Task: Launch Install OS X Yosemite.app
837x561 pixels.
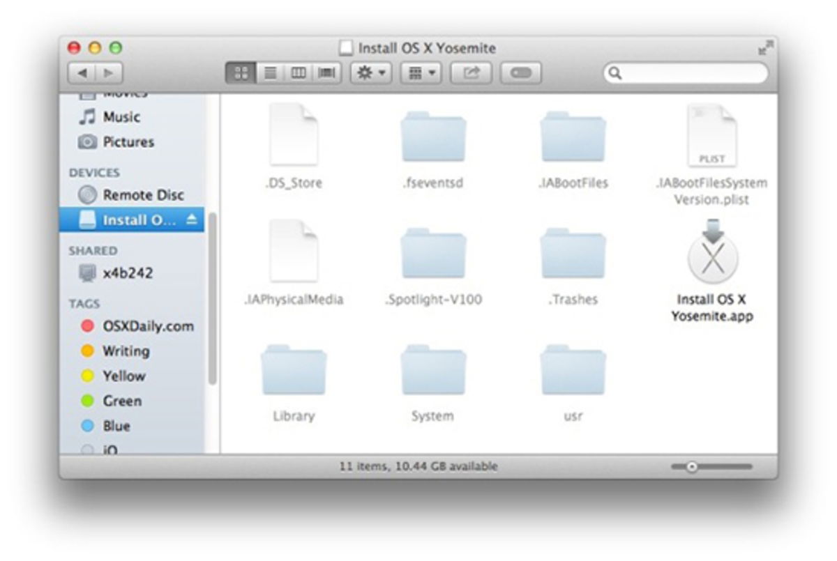Action: [713, 259]
